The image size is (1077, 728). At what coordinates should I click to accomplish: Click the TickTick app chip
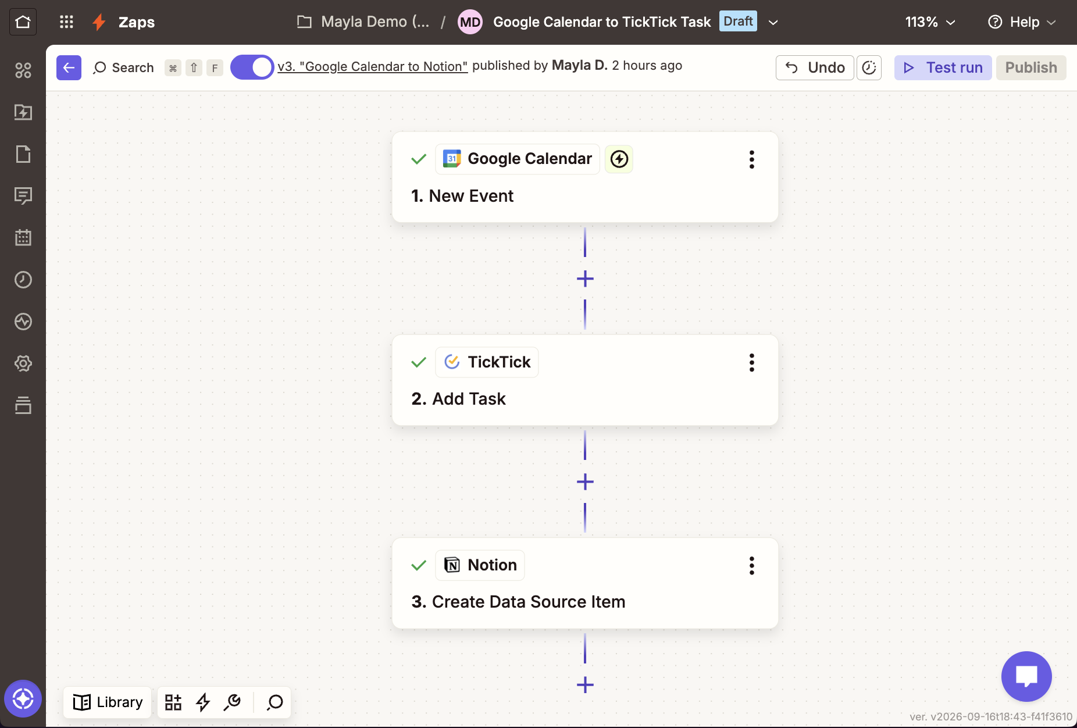click(487, 362)
